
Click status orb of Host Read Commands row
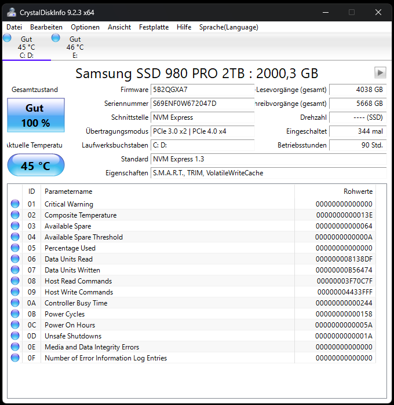15,281
